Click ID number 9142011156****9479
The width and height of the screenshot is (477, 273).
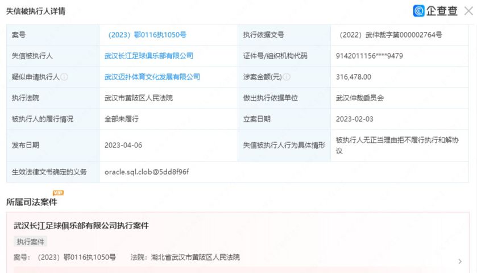click(370, 56)
